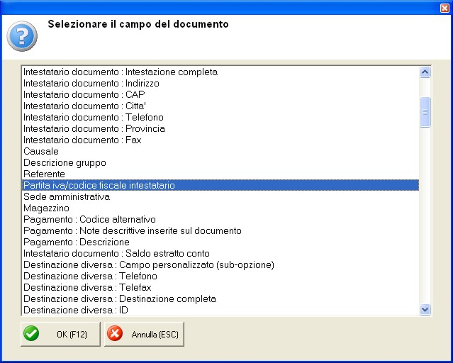Click the scrollbar up arrow
Image resolution: width=453 pixels, height=363 pixels.
[x=425, y=72]
